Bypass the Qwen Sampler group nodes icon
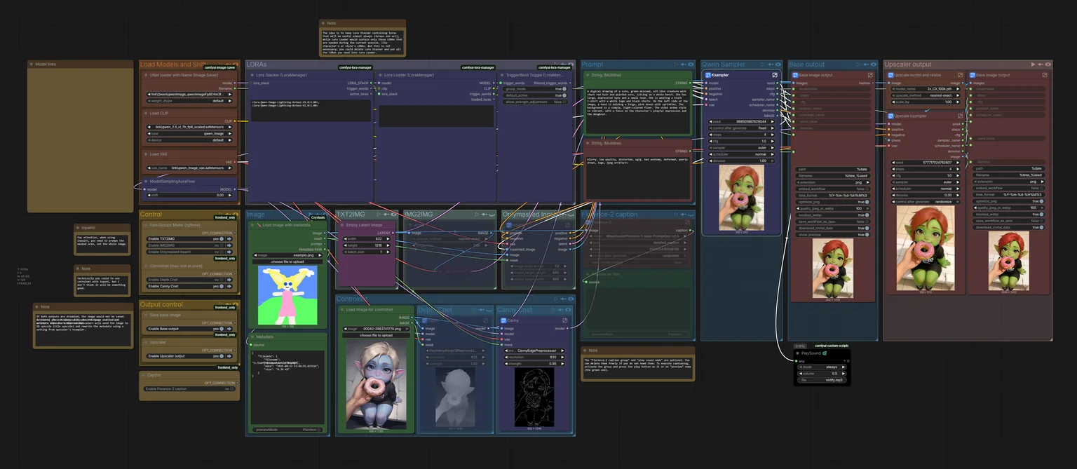The height and width of the screenshot is (469, 1077). tap(770, 64)
